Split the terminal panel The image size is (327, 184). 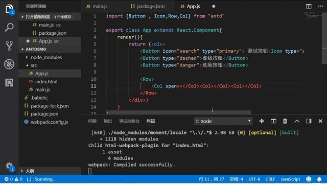273,121
